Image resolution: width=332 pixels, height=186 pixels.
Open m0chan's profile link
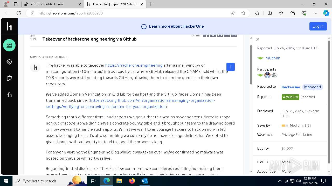pyautogui.click(x=273, y=58)
